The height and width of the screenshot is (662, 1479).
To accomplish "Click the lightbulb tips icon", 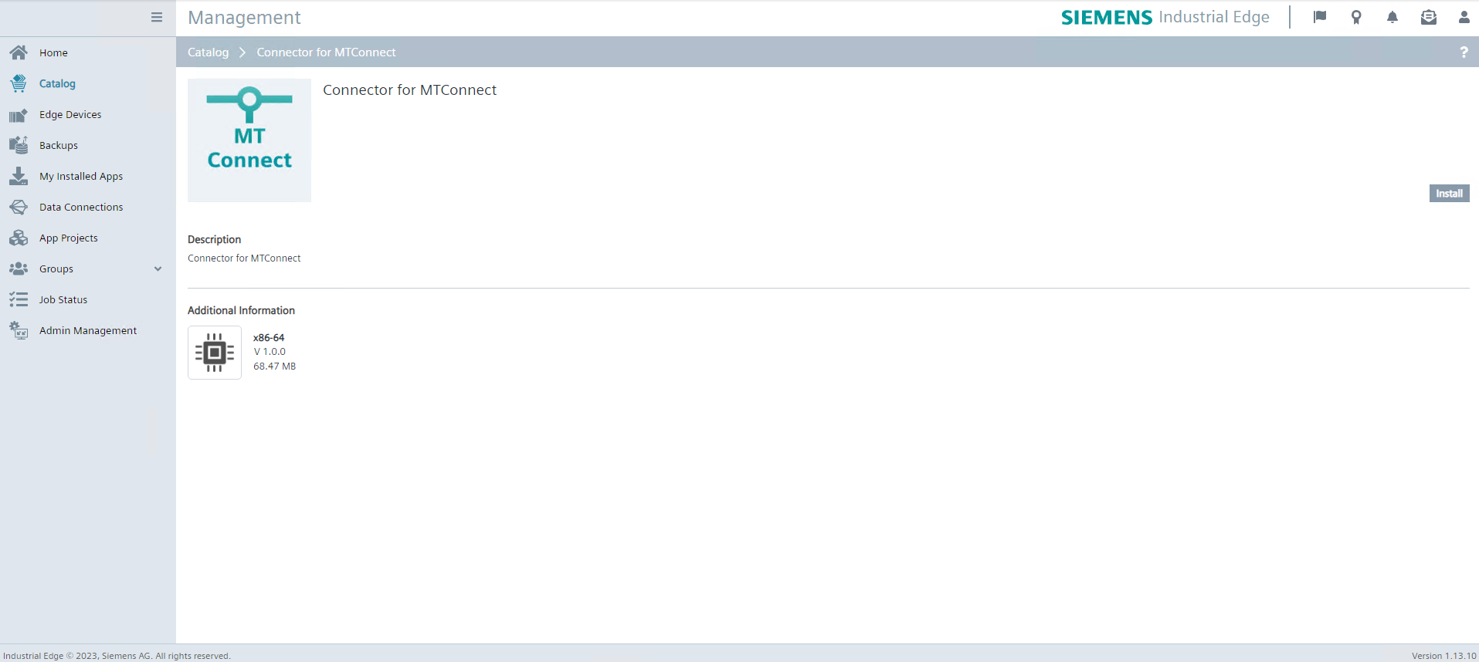I will click(1356, 17).
